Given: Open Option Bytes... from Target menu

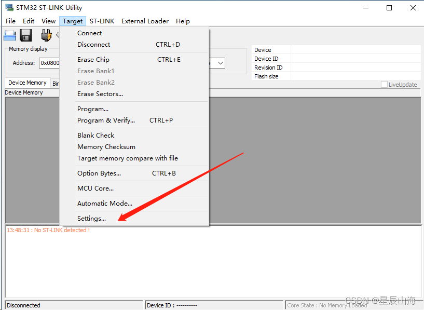Looking at the screenshot, I should [x=134, y=173].
